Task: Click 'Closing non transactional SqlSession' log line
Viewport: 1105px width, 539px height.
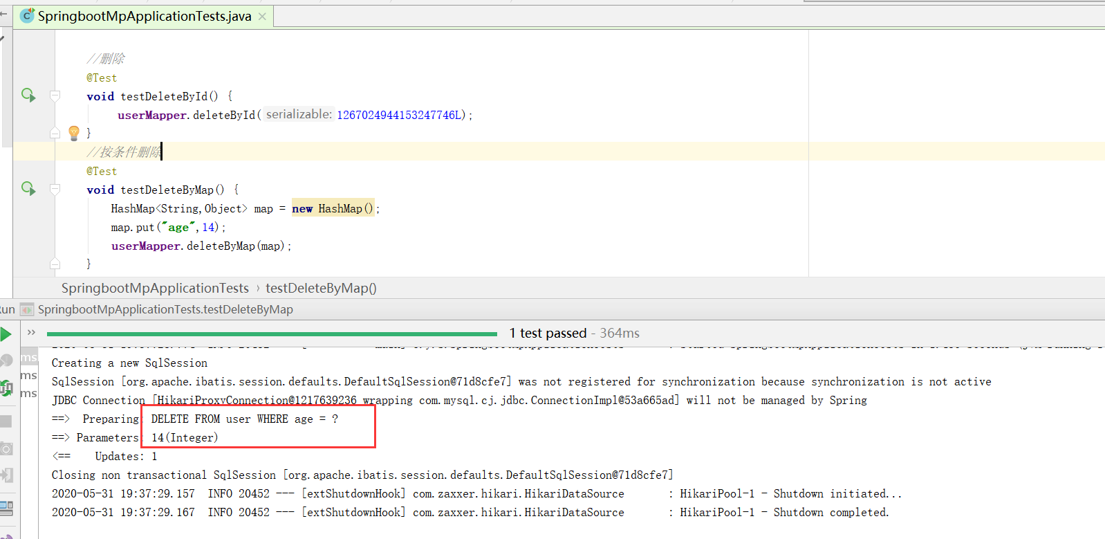Action: click(x=362, y=475)
